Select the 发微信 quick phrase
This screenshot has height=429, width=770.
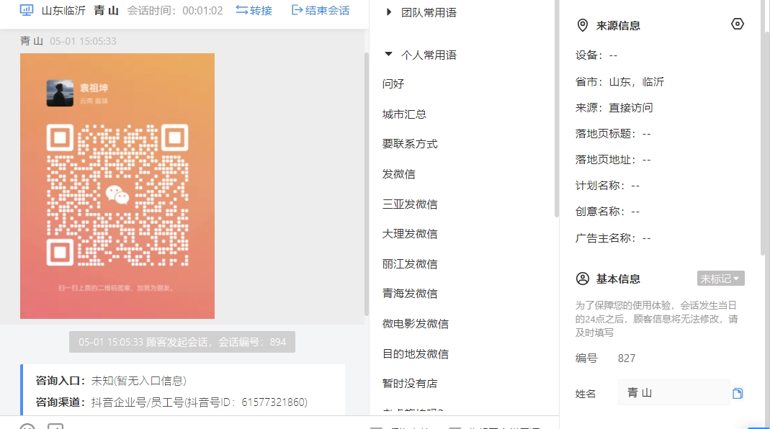point(399,174)
